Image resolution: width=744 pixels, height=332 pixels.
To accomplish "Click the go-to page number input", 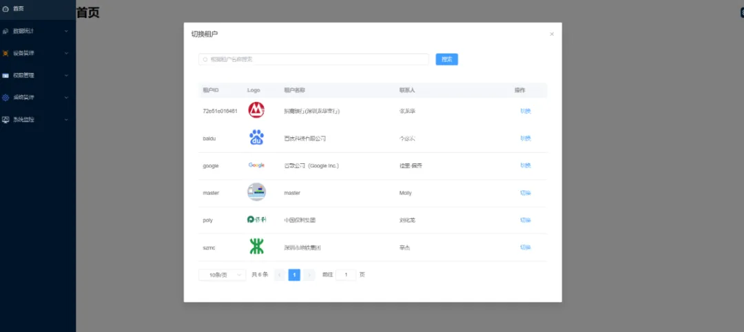I will 346,275.
